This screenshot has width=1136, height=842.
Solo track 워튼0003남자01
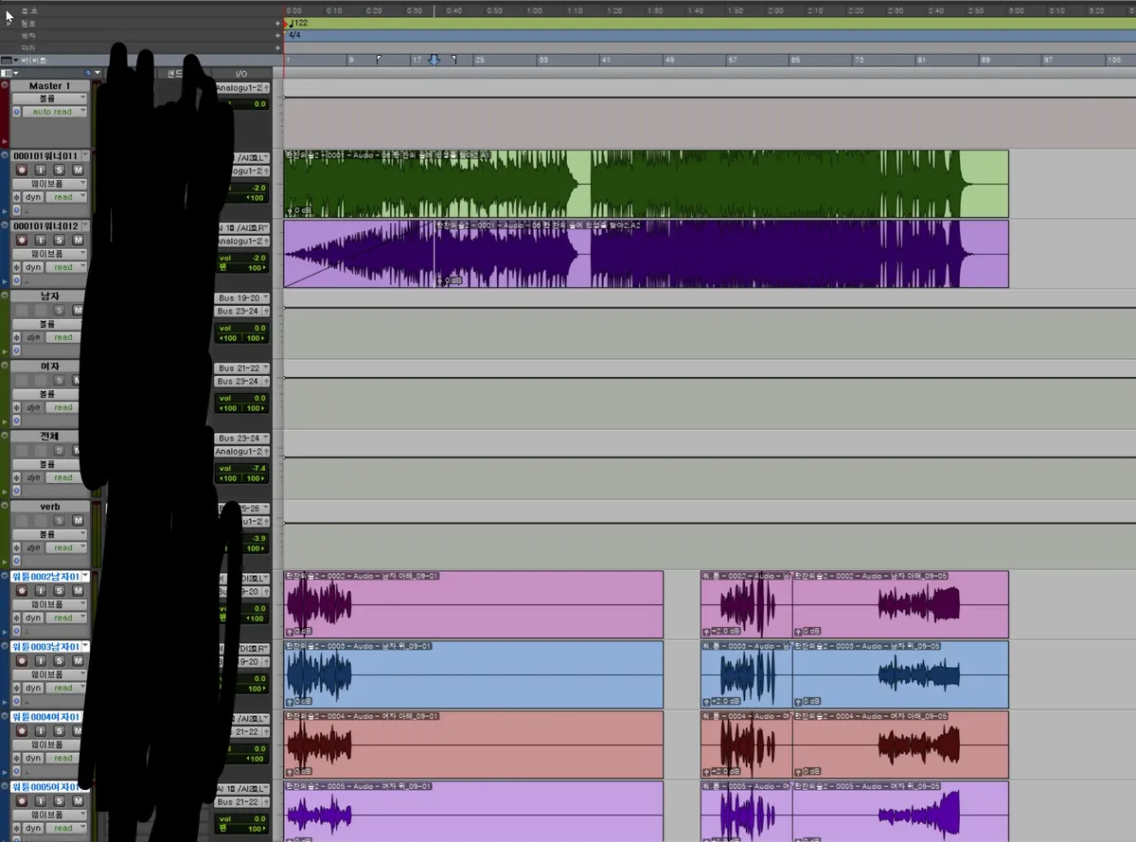[59, 660]
